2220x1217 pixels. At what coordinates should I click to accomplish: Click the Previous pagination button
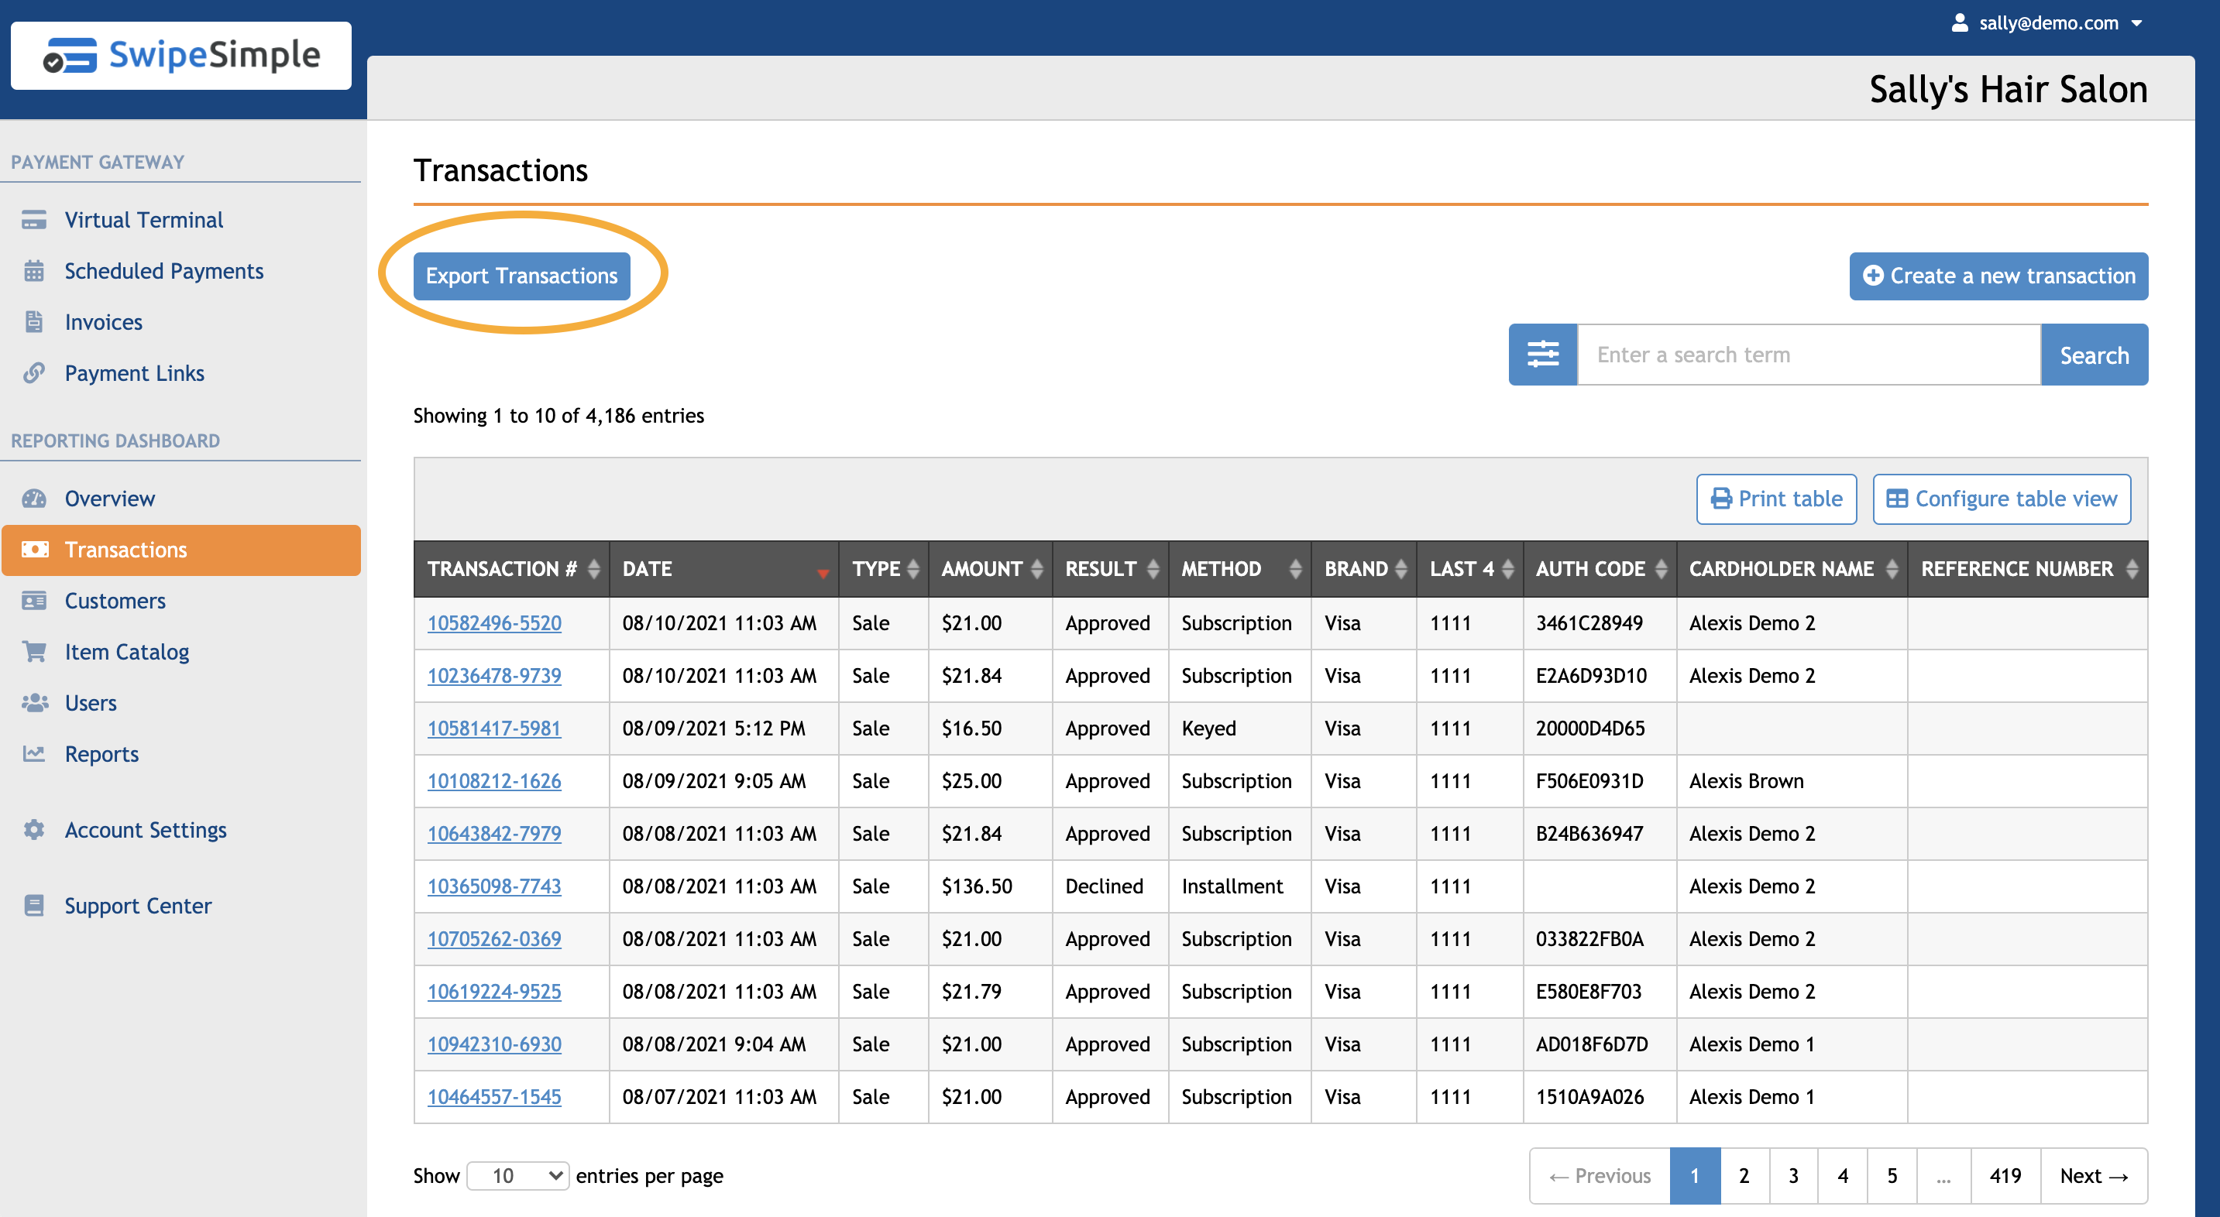[x=1600, y=1176]
